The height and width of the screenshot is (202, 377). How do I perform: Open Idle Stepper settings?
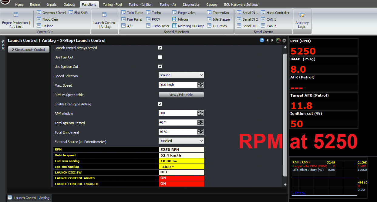coord(219,19)
